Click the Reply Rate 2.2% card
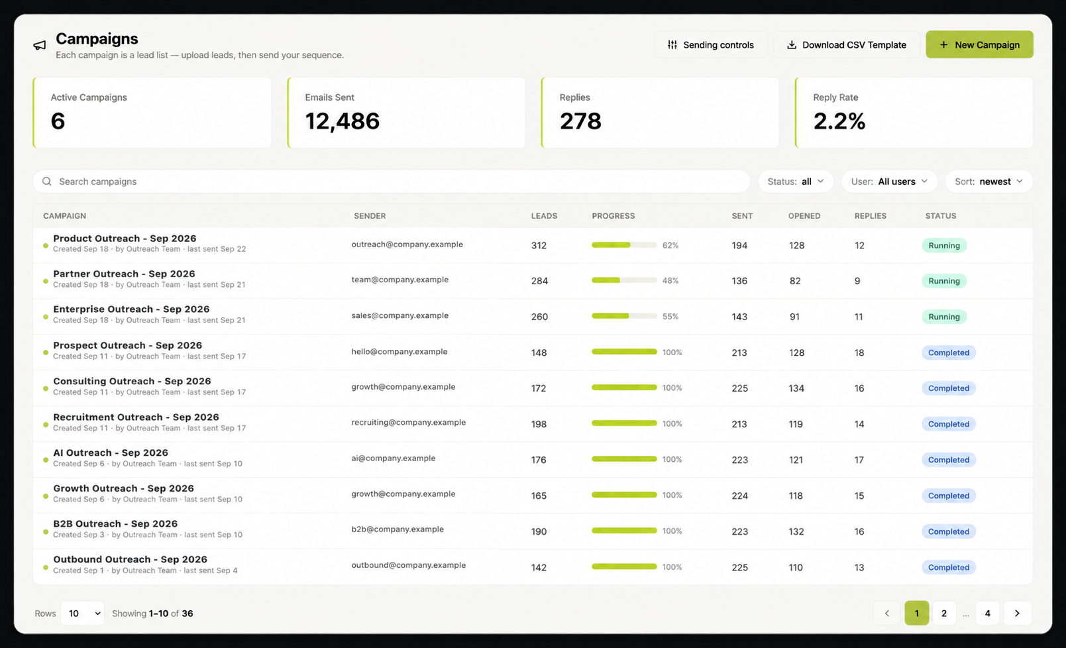This screenshot has width=1066, height=648. (914, 113)
